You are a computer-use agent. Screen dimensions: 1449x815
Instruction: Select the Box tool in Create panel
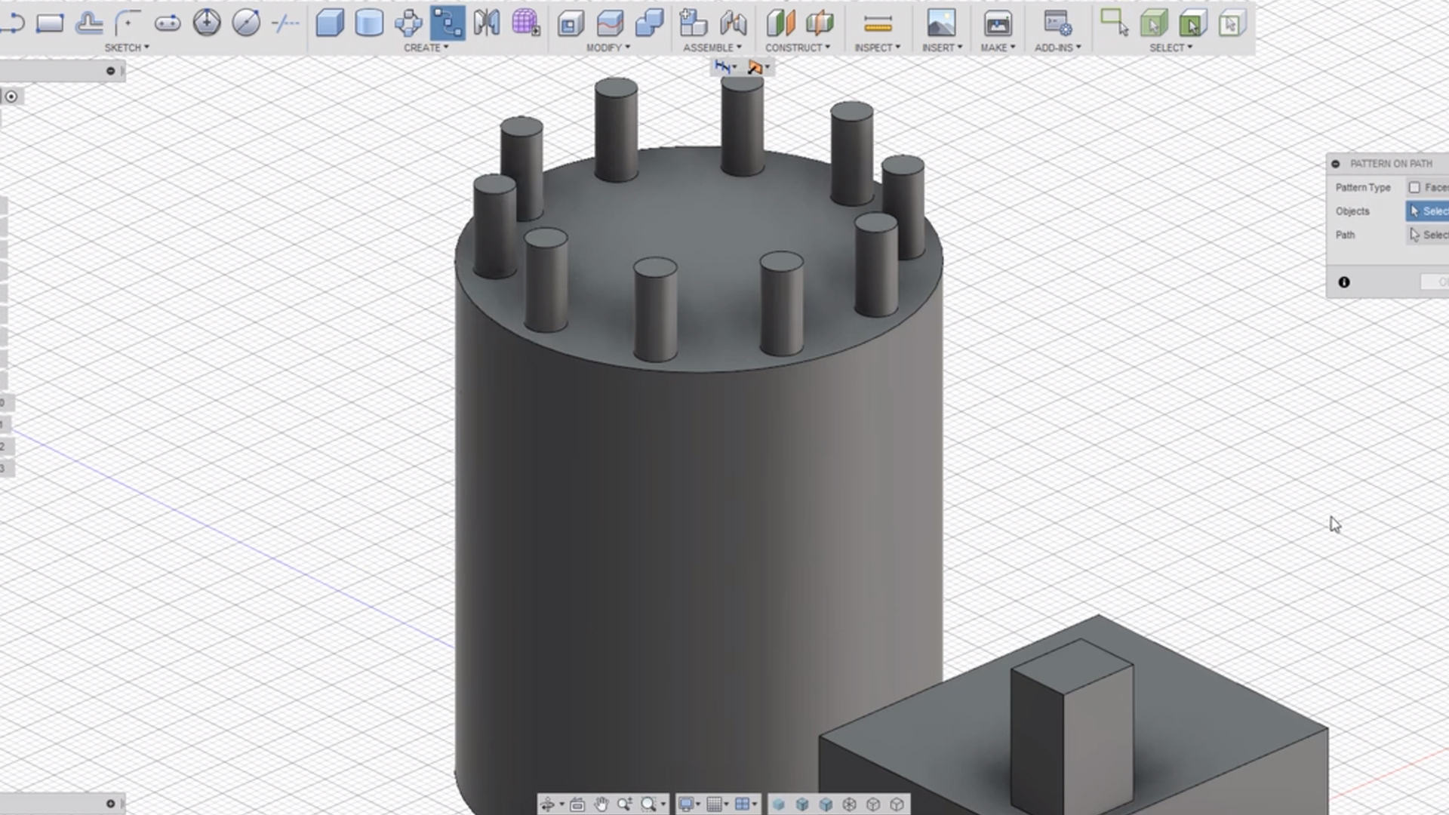click(328, 23)
